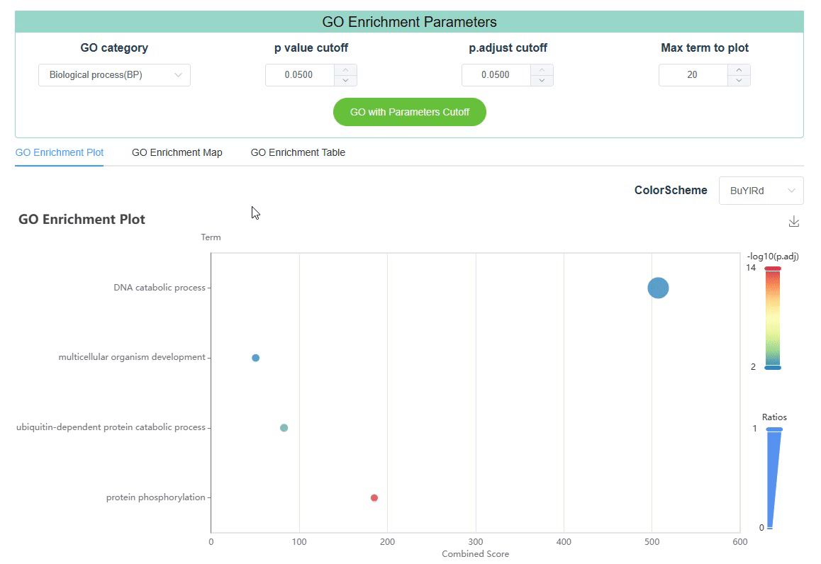Click the p value cutoff input field
Viewport: 821px width, 564px height.
tap(299, 75)
